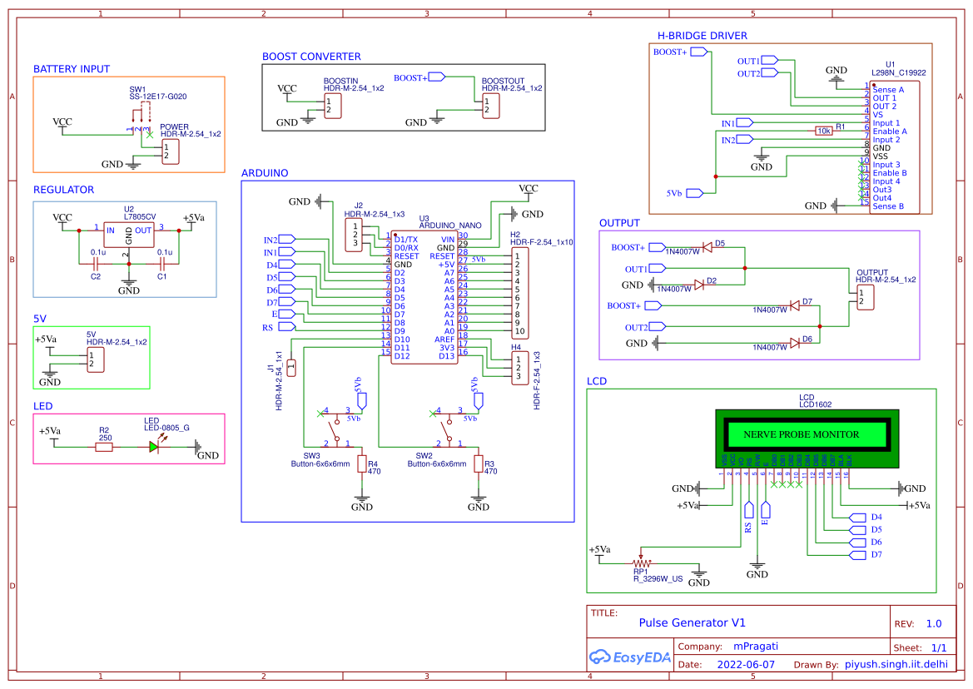Select the green LED-0805_G symbol
The height and width of the screenshot is (689, 973).
point(154,446)
